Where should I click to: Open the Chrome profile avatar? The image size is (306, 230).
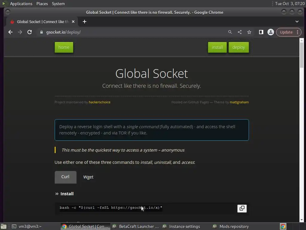[271, 32]
